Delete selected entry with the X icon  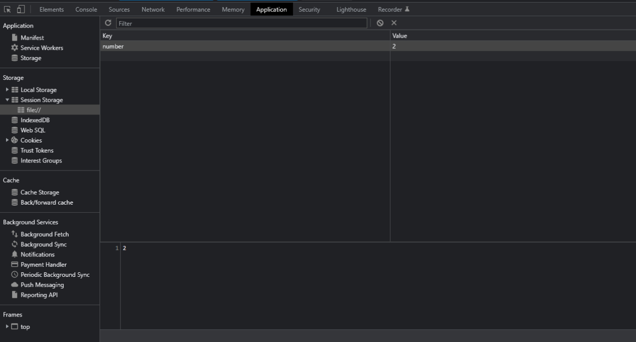click(x=394, y=23)
